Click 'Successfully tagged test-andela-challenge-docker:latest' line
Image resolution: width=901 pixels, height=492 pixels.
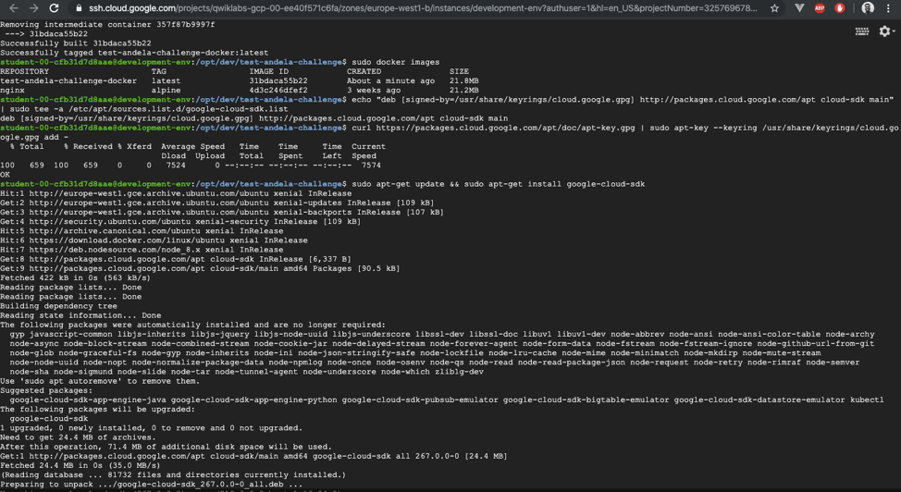coord(134,53)
